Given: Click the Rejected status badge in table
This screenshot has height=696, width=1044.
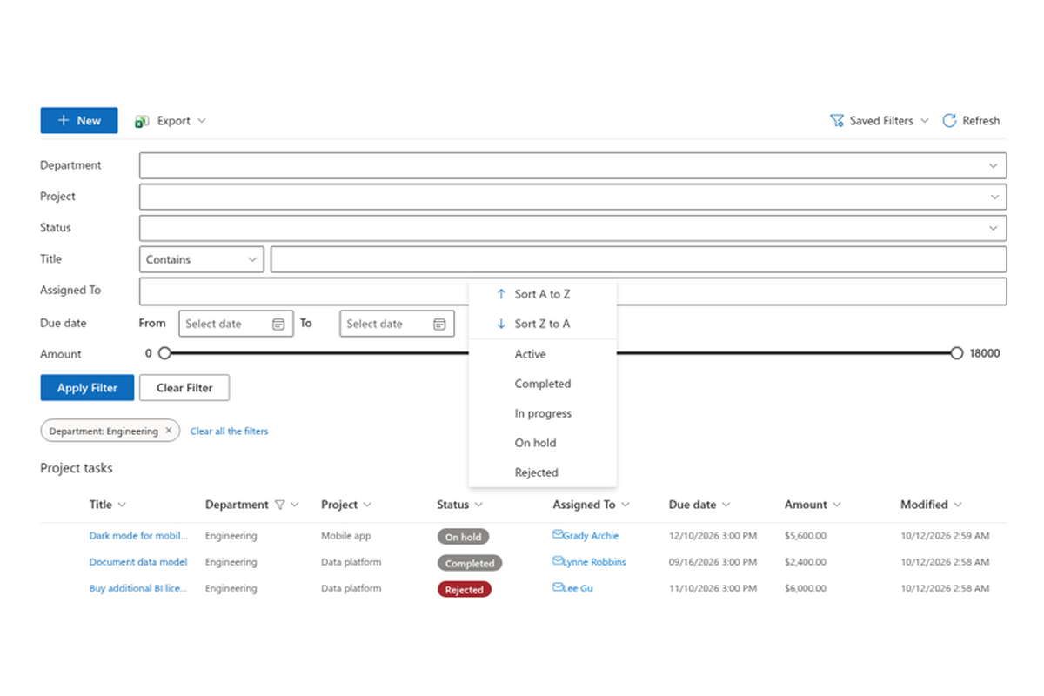Looking at the screenshot, I should tap(465, 589).
